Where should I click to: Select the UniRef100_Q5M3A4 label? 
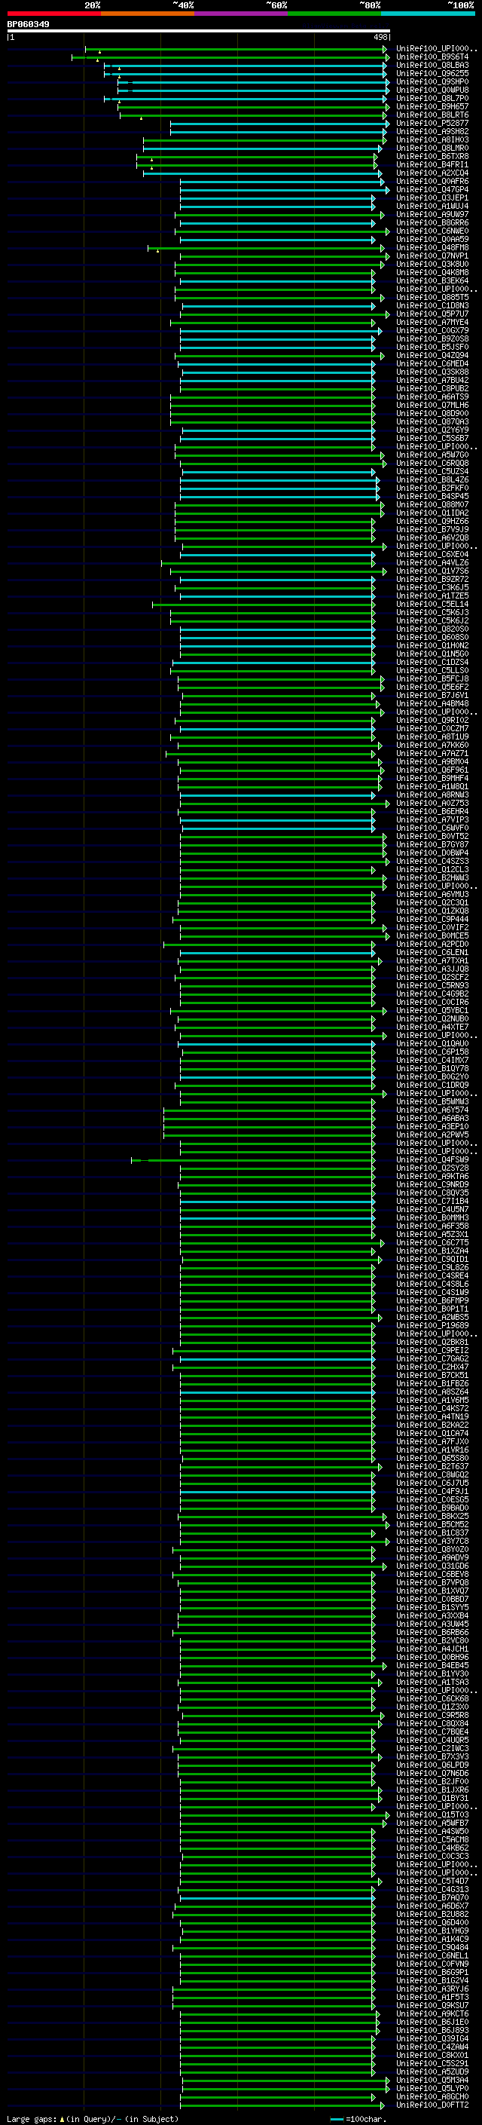432,2081
